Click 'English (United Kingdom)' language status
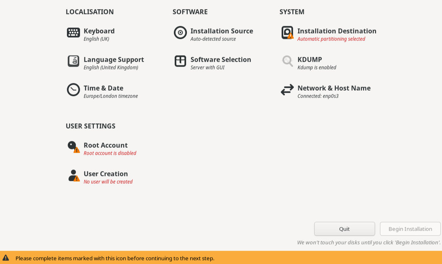Viewport: 442px width, 264px height. coord(111,67)
